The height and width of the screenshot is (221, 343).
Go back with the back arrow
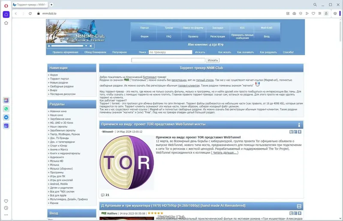16,13
